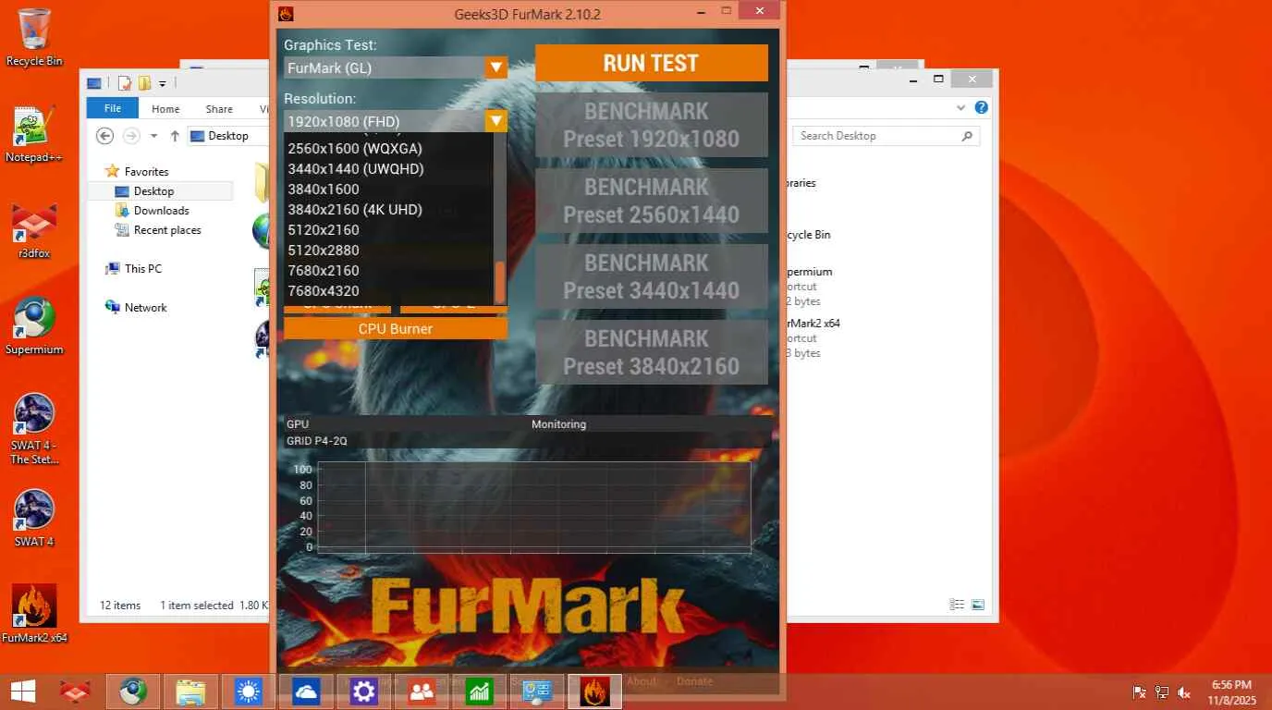Open the green Finance chart app in the taskbar
The image size is (1272, 710).
tap(479, 692)
